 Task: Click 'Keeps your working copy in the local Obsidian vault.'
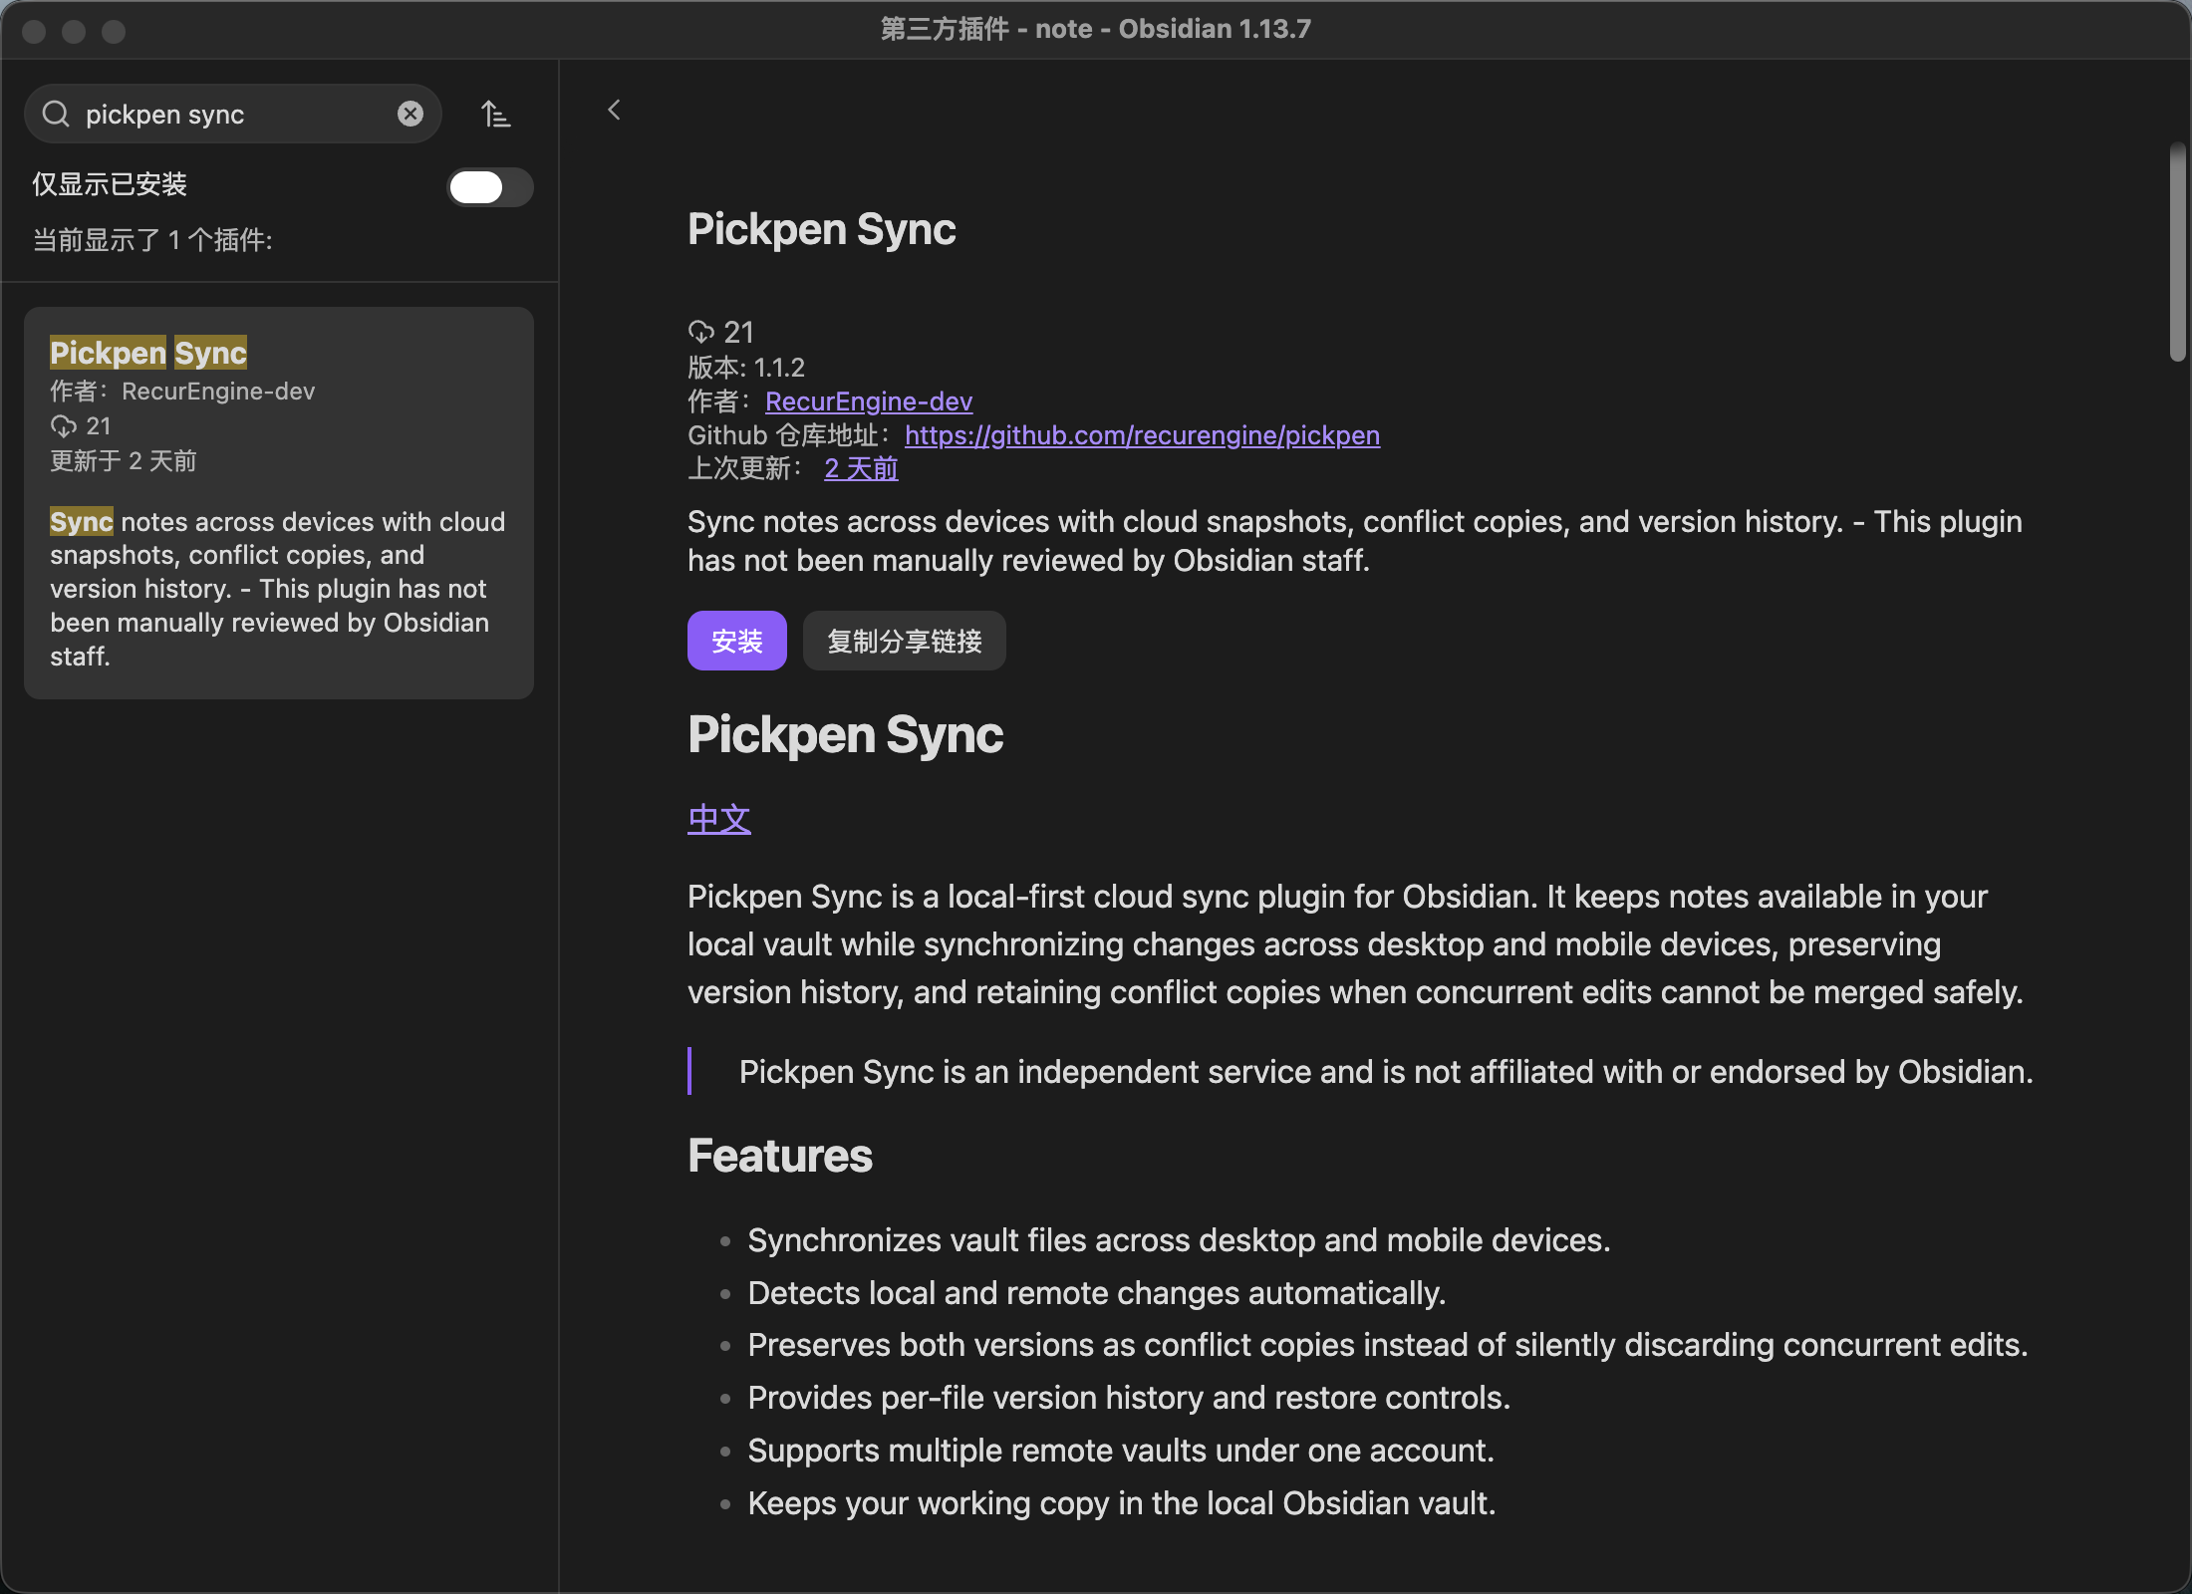point(1122,1503)
